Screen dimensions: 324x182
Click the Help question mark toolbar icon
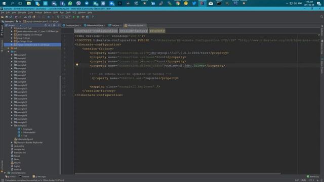pos(93,17)
